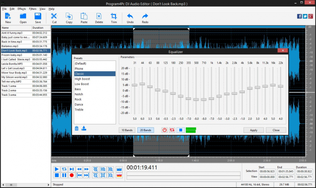Click the save preset download icon
The height and width of the screenshot is (188, 316).
pos(84,129)
